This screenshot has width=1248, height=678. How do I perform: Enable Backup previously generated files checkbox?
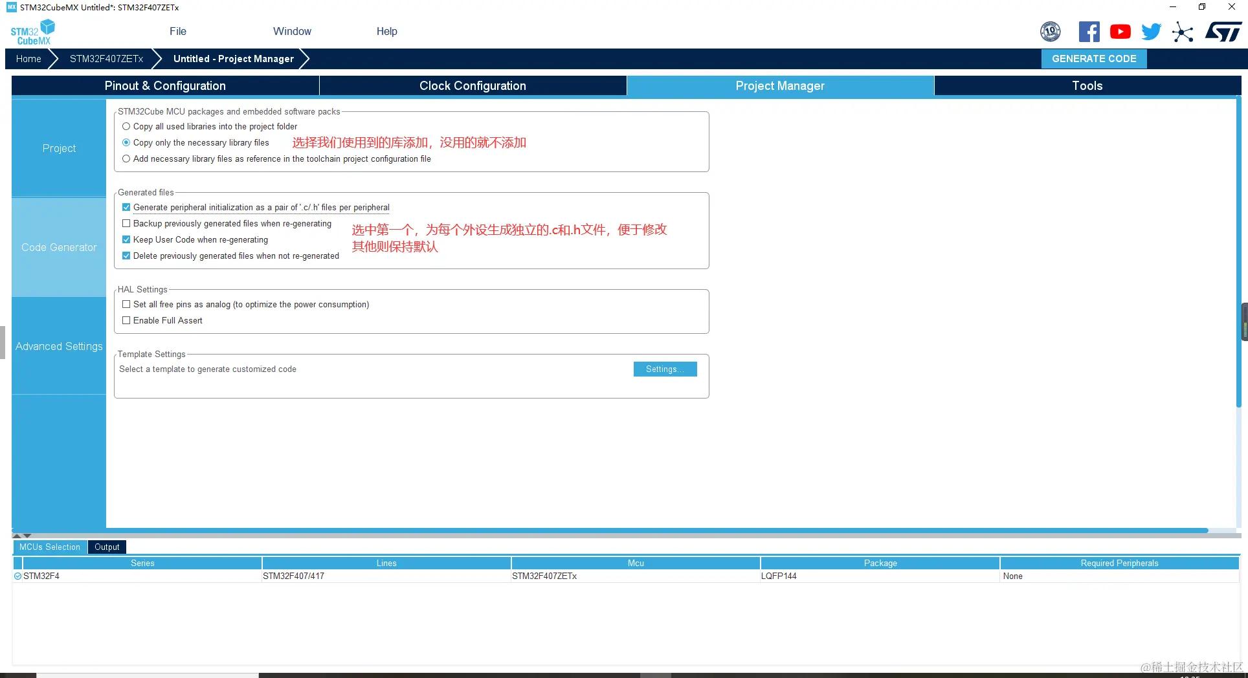tap(126, 223)
